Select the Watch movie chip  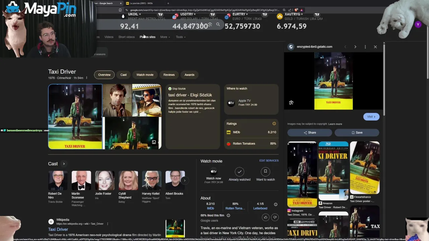click(x=145, y=75)
